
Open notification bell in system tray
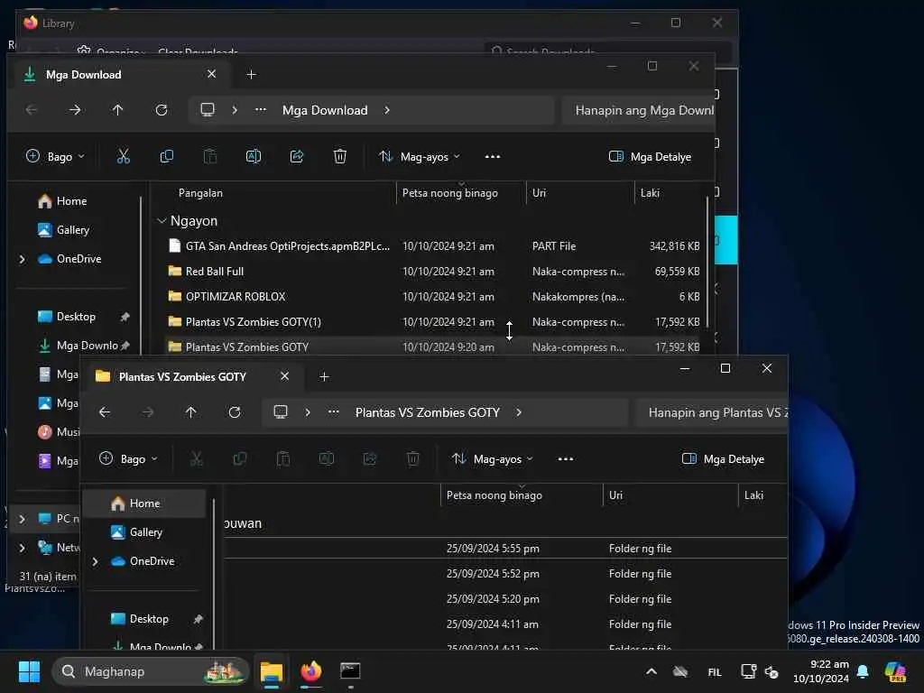[863, 671]
